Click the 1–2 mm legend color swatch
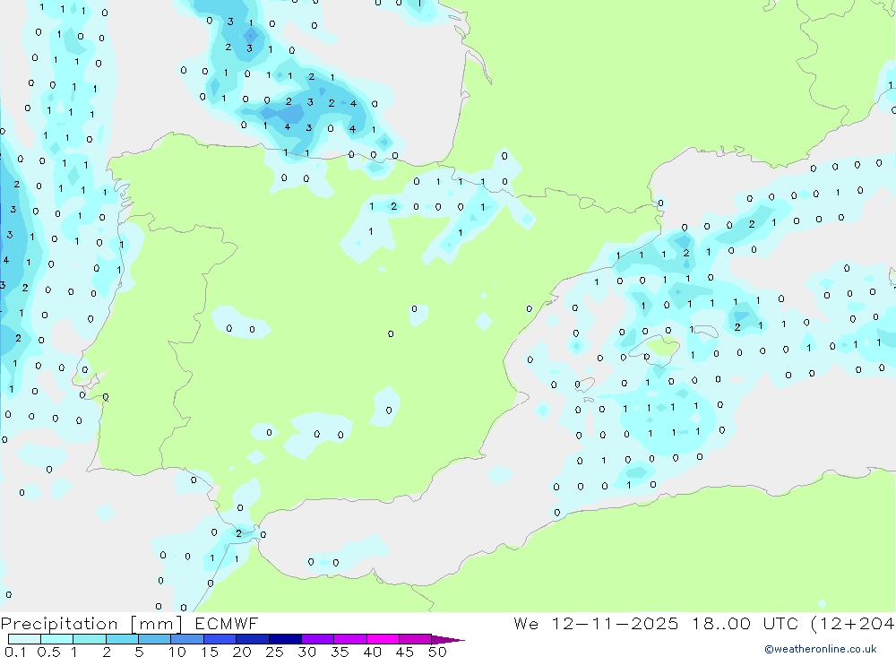The image size is (896, 657). click(x=89, y=639)
